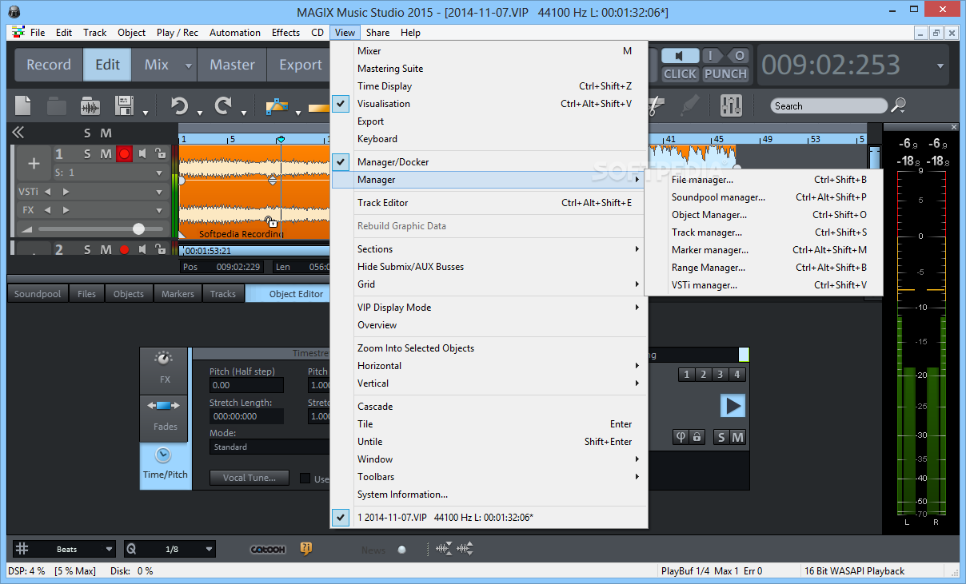Toggle Solo on track 1

coord(87,153)
